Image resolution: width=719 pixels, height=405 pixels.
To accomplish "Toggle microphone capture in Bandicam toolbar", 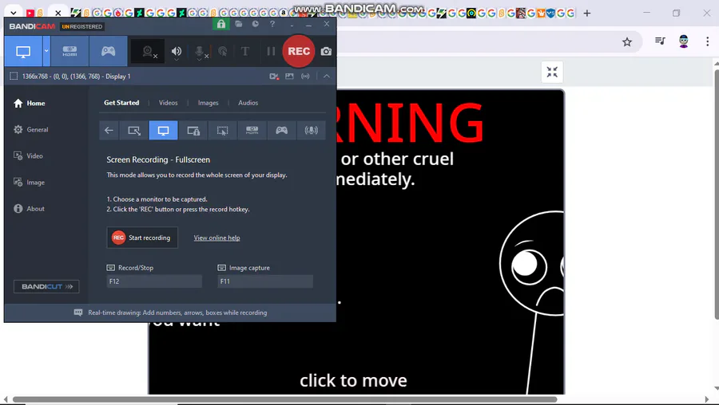I will click(x=200, y=52).
